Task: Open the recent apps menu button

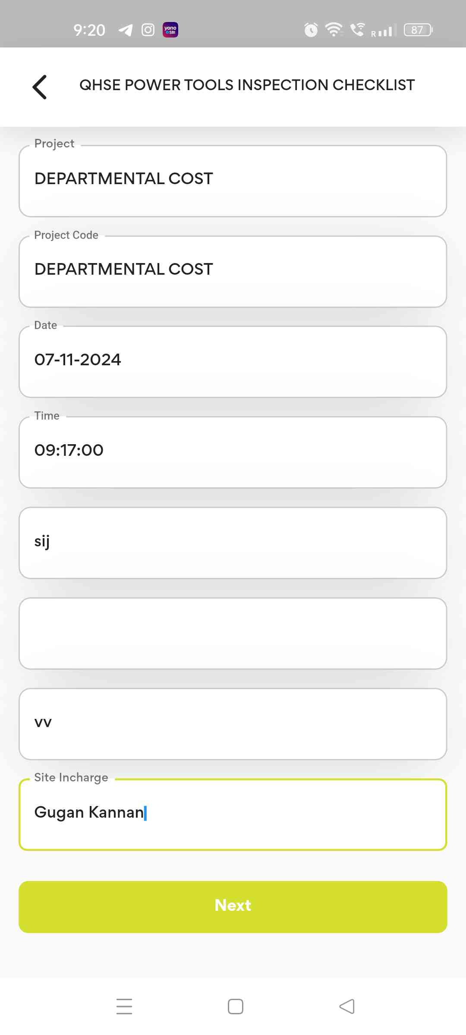Action: click(x=124, y=1006)
